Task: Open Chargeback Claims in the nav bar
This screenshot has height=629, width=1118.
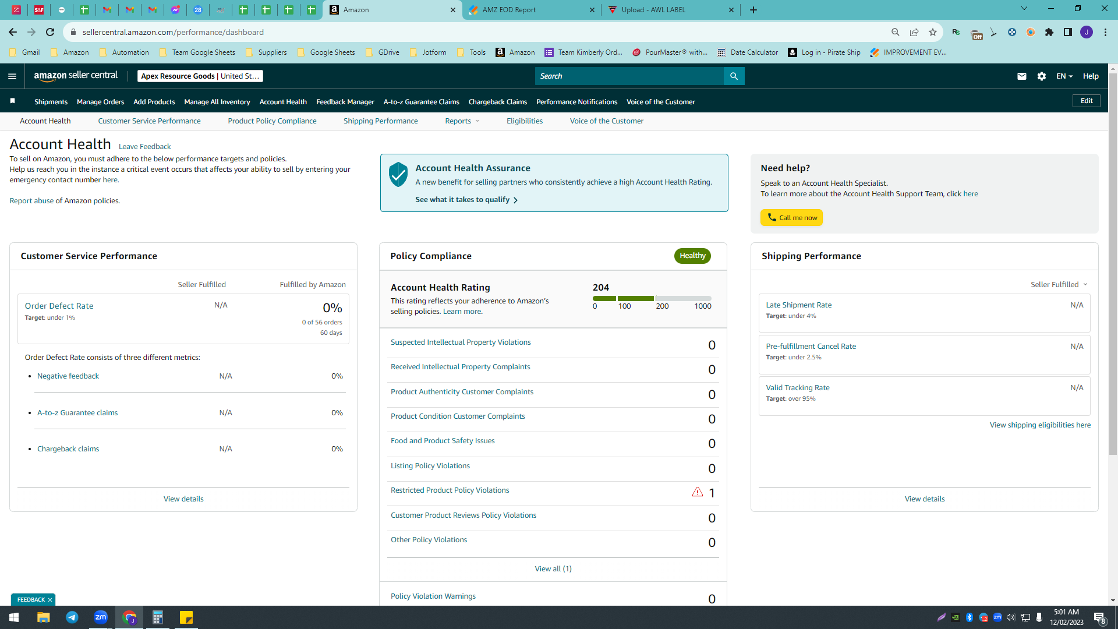Action: 497,102
